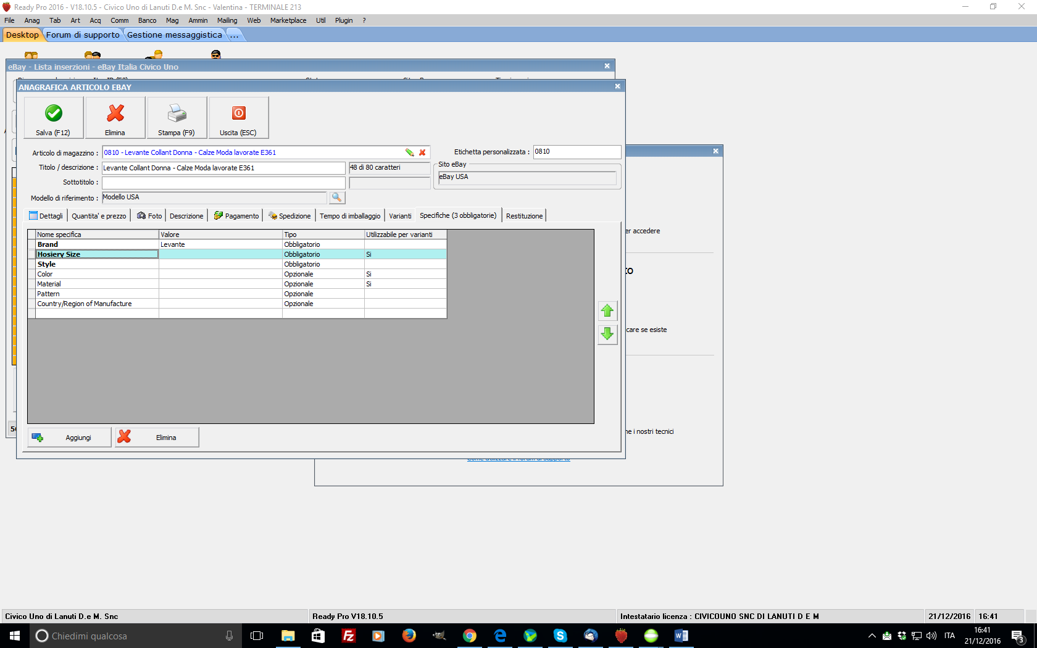Switch to the Spedizione tab
The height and width of the screenshot is (648, 1037).
[289, 216]
